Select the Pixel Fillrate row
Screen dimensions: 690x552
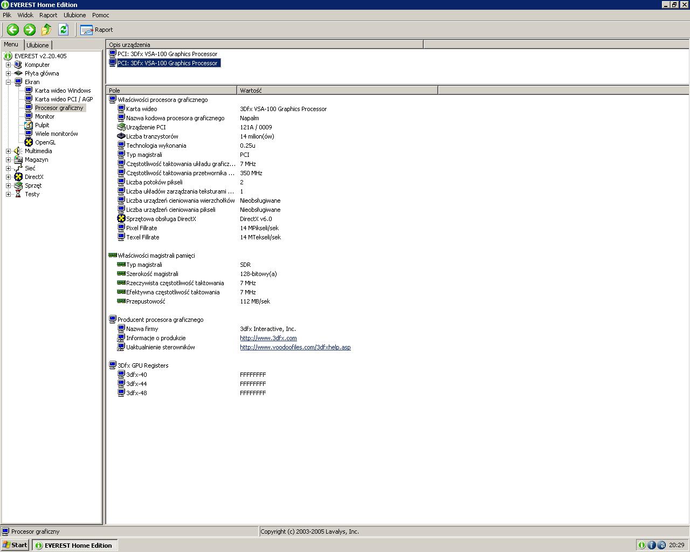(x=397, y=228)
